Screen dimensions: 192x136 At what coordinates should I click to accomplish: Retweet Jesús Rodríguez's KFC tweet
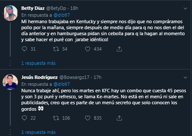56,118
